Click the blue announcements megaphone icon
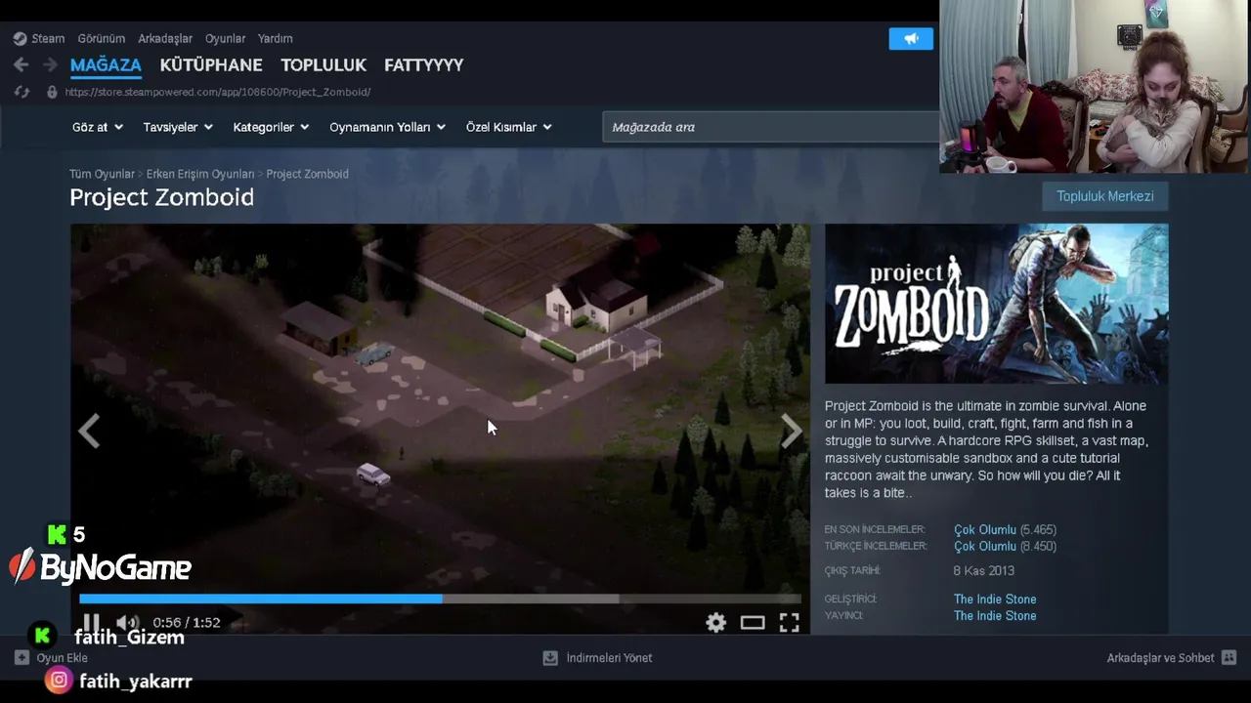 coord(911,38)
